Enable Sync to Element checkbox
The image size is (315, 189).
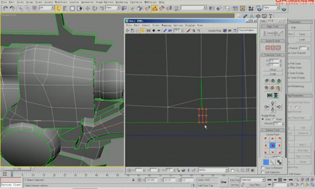click(x=262, y=168)
